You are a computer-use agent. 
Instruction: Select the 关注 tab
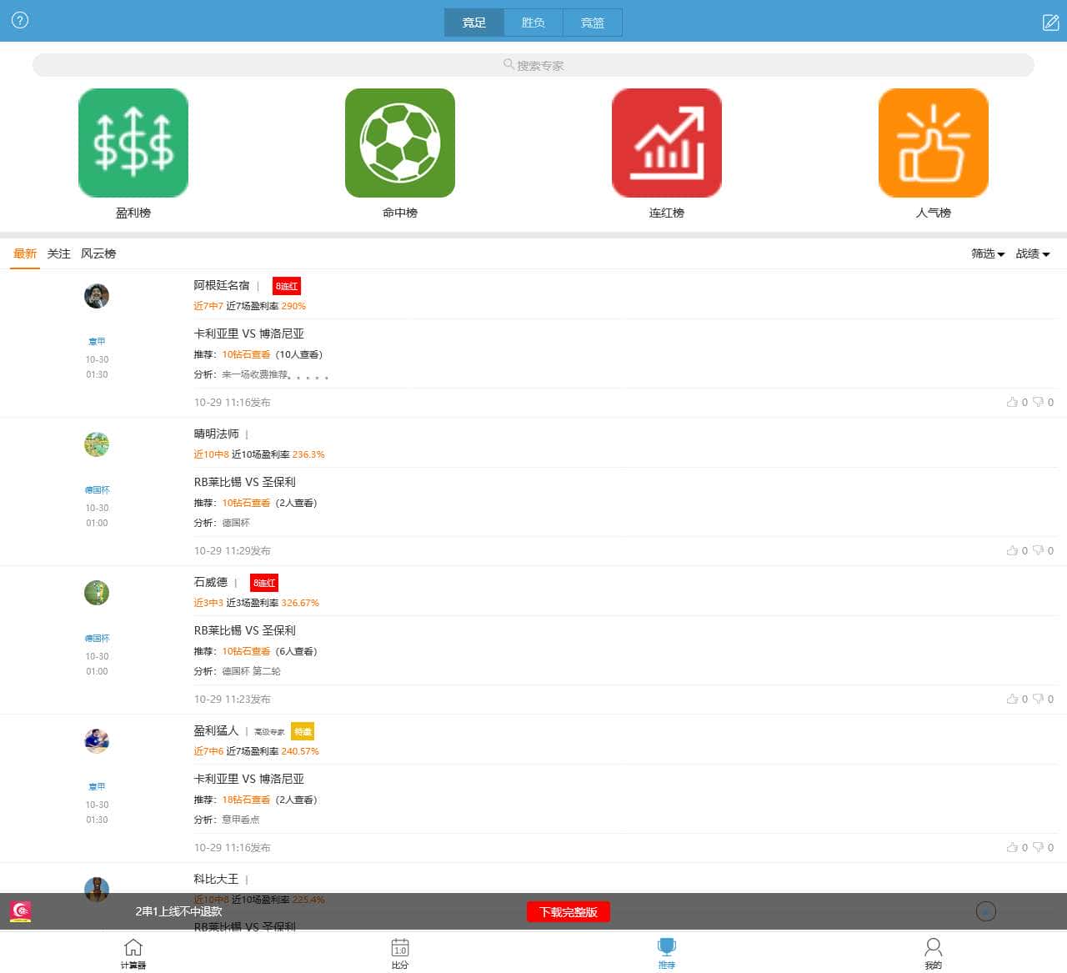[58, 253]
